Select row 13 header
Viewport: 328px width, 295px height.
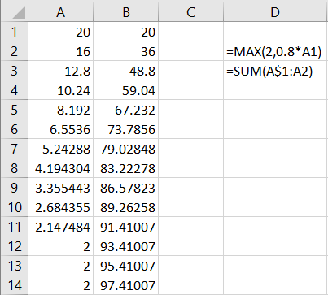click(14, 266)
